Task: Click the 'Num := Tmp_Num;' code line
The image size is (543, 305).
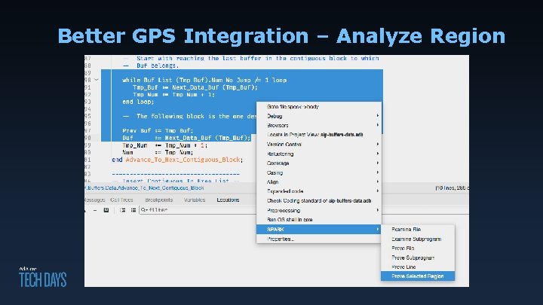Action: (x=158, y=152)
